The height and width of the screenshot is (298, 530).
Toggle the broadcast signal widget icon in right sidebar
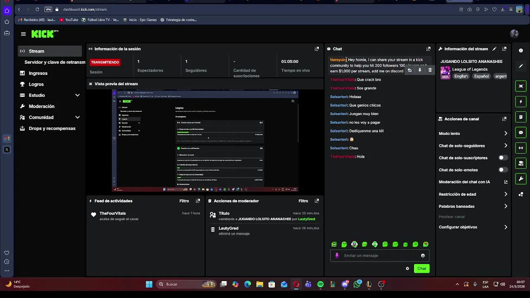521,148
